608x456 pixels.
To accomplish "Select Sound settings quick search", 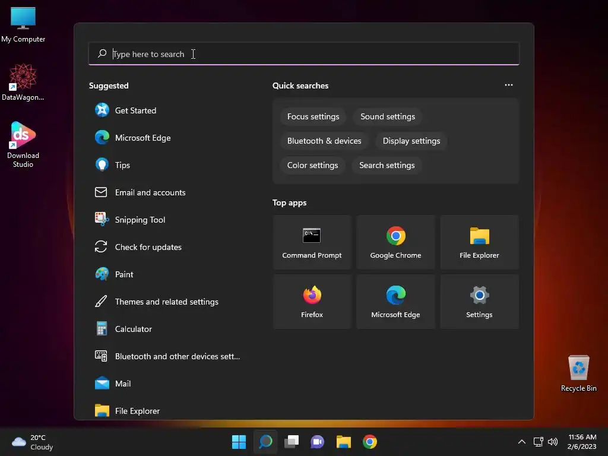I will coord(388,117).
